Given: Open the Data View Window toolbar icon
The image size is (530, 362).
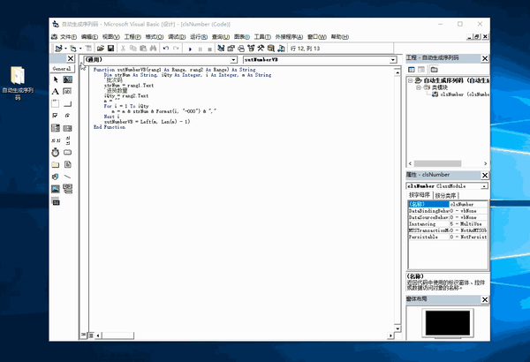Looking at the screenshot, I should click(x=271, y=49).
